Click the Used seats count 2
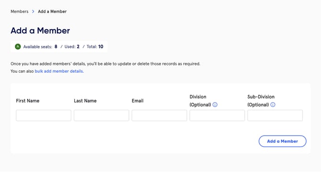 (x=78, y=47)
